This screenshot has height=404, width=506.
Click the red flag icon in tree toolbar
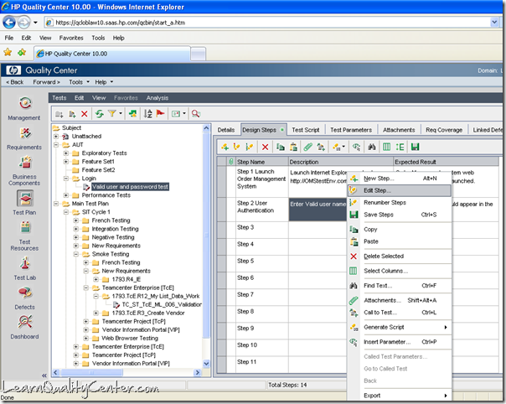pyautogui.click(x=160, y=113)
